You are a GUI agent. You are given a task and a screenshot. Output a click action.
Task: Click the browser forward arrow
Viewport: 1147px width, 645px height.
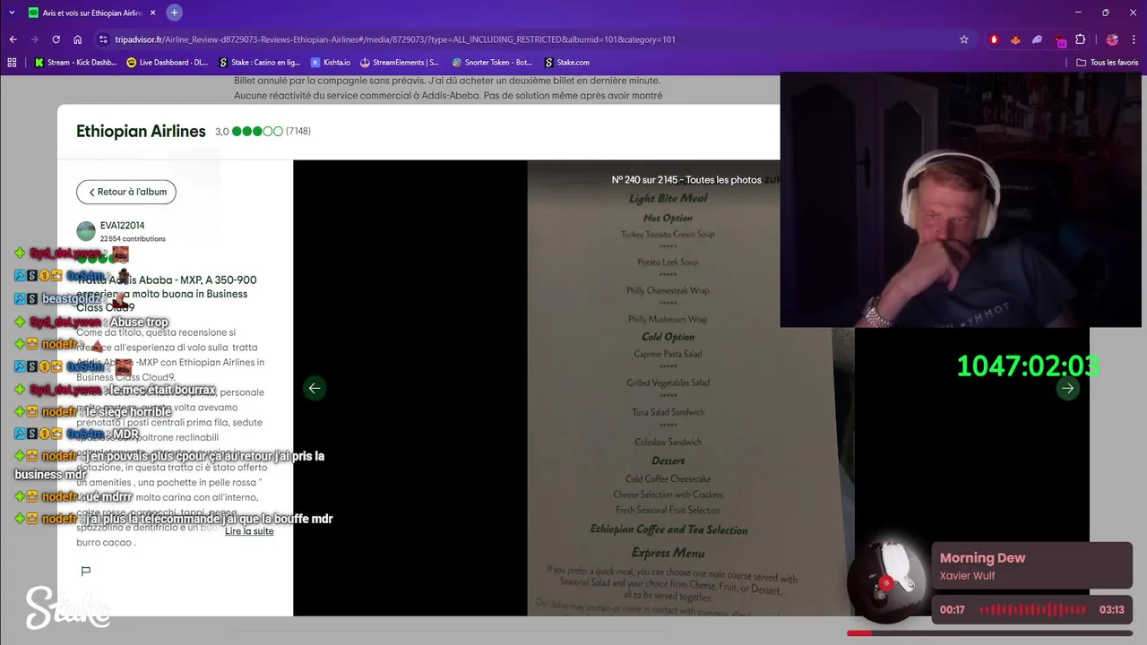click(x=34, y=39)
